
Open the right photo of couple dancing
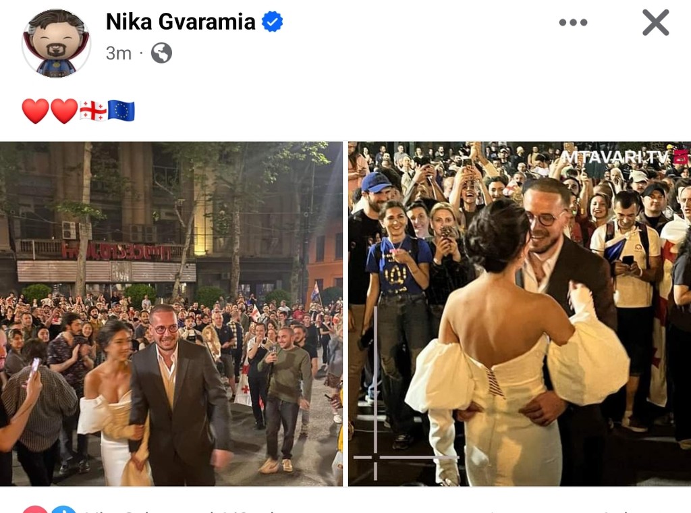tap(520, 314)
